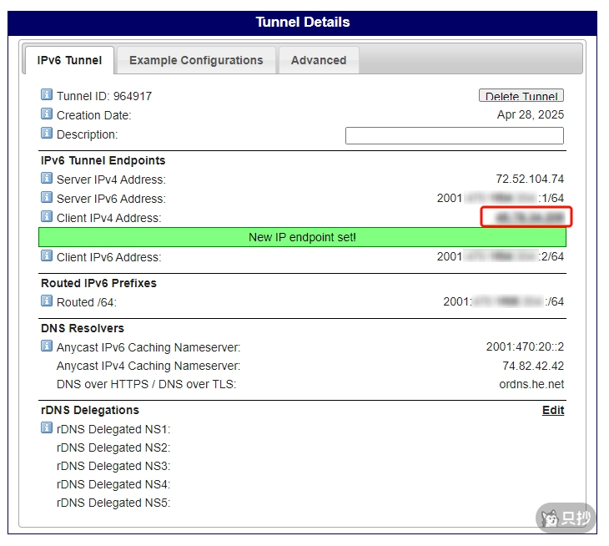The height and width of the screenshot is (546, 609).
Task: Click info icon next to Creation Date
Action: (x=47, y=114)
